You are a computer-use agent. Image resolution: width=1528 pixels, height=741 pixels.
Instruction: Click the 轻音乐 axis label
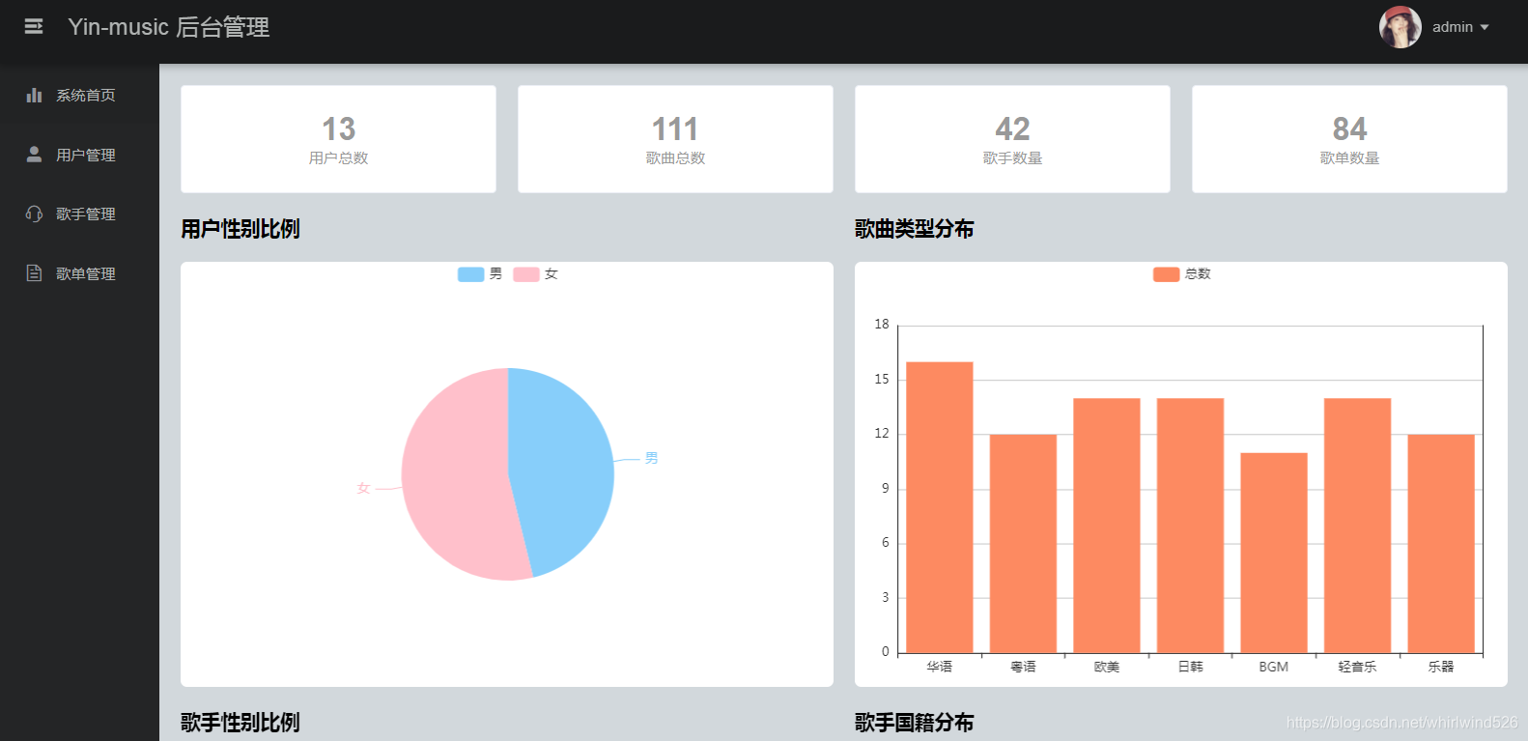pos(1357,667)
